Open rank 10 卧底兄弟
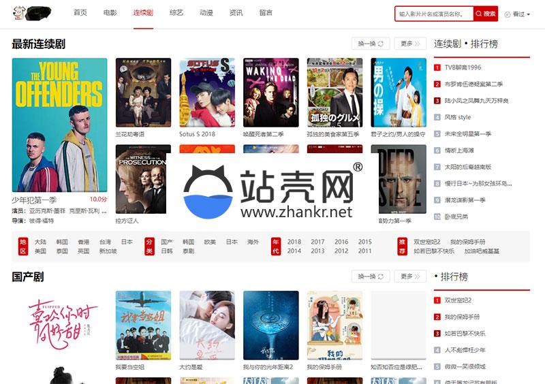 point(456,217)
